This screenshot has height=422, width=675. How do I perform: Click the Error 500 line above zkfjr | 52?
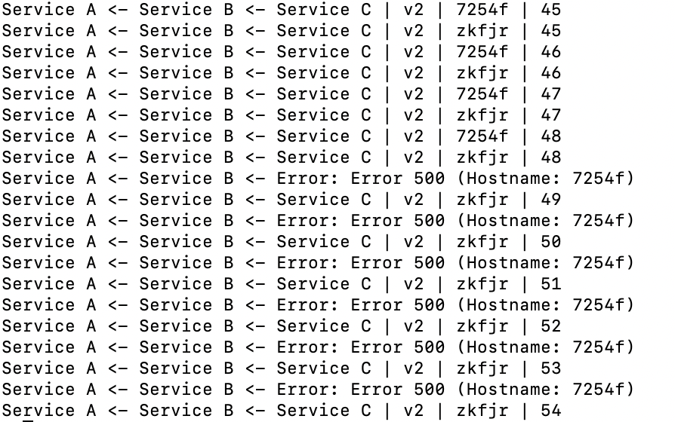coord(318,304)
